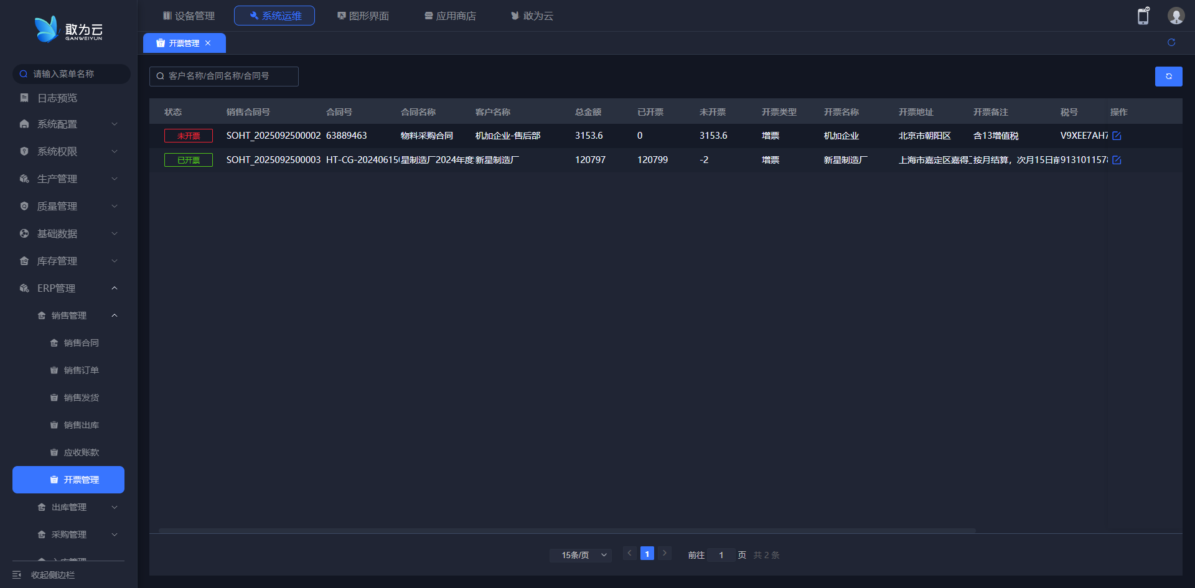Click 收起侧边栏 to collapse sidebar

tap(53, 575)
